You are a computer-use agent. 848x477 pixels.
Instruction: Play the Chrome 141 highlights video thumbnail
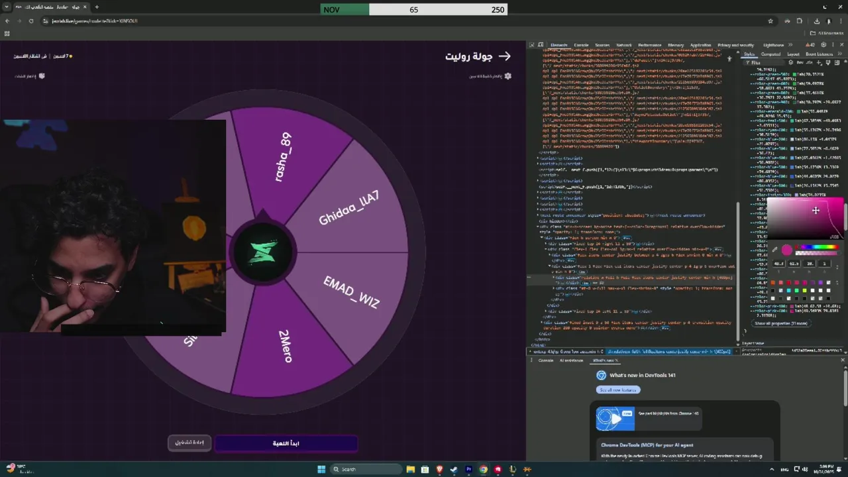click(615, 419)
